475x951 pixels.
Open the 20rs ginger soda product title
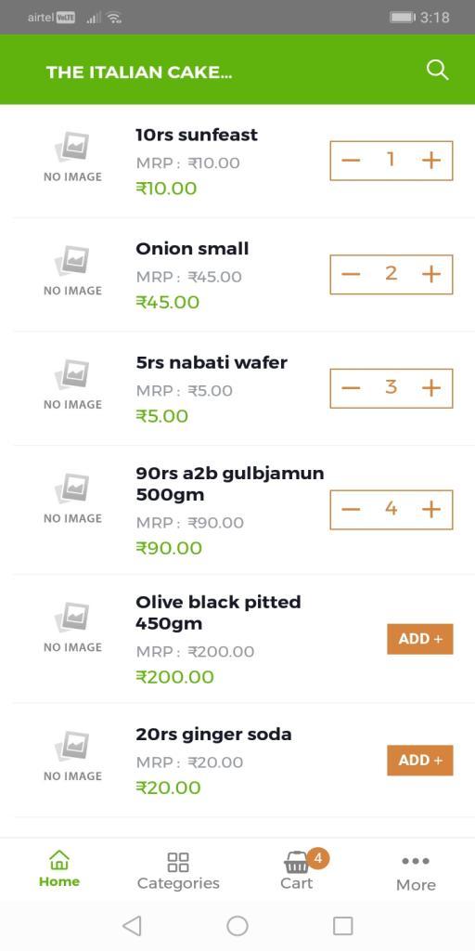point(213,735)
